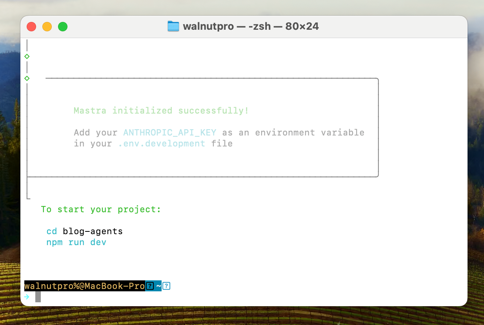This screenshot has width=484, height=325.
Task: Click the words 'Add your' in the message box
Action: [x=96, y=133]
